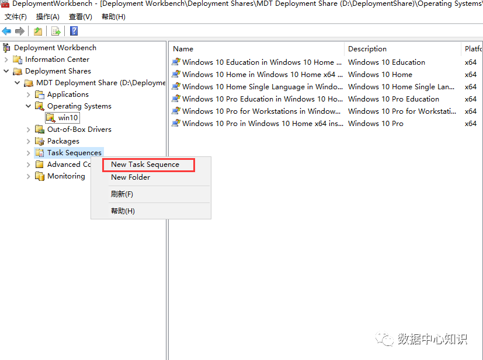Open the 操作(A) menu
The height and width of the screenshot is (360, 483).
[48, 17]
